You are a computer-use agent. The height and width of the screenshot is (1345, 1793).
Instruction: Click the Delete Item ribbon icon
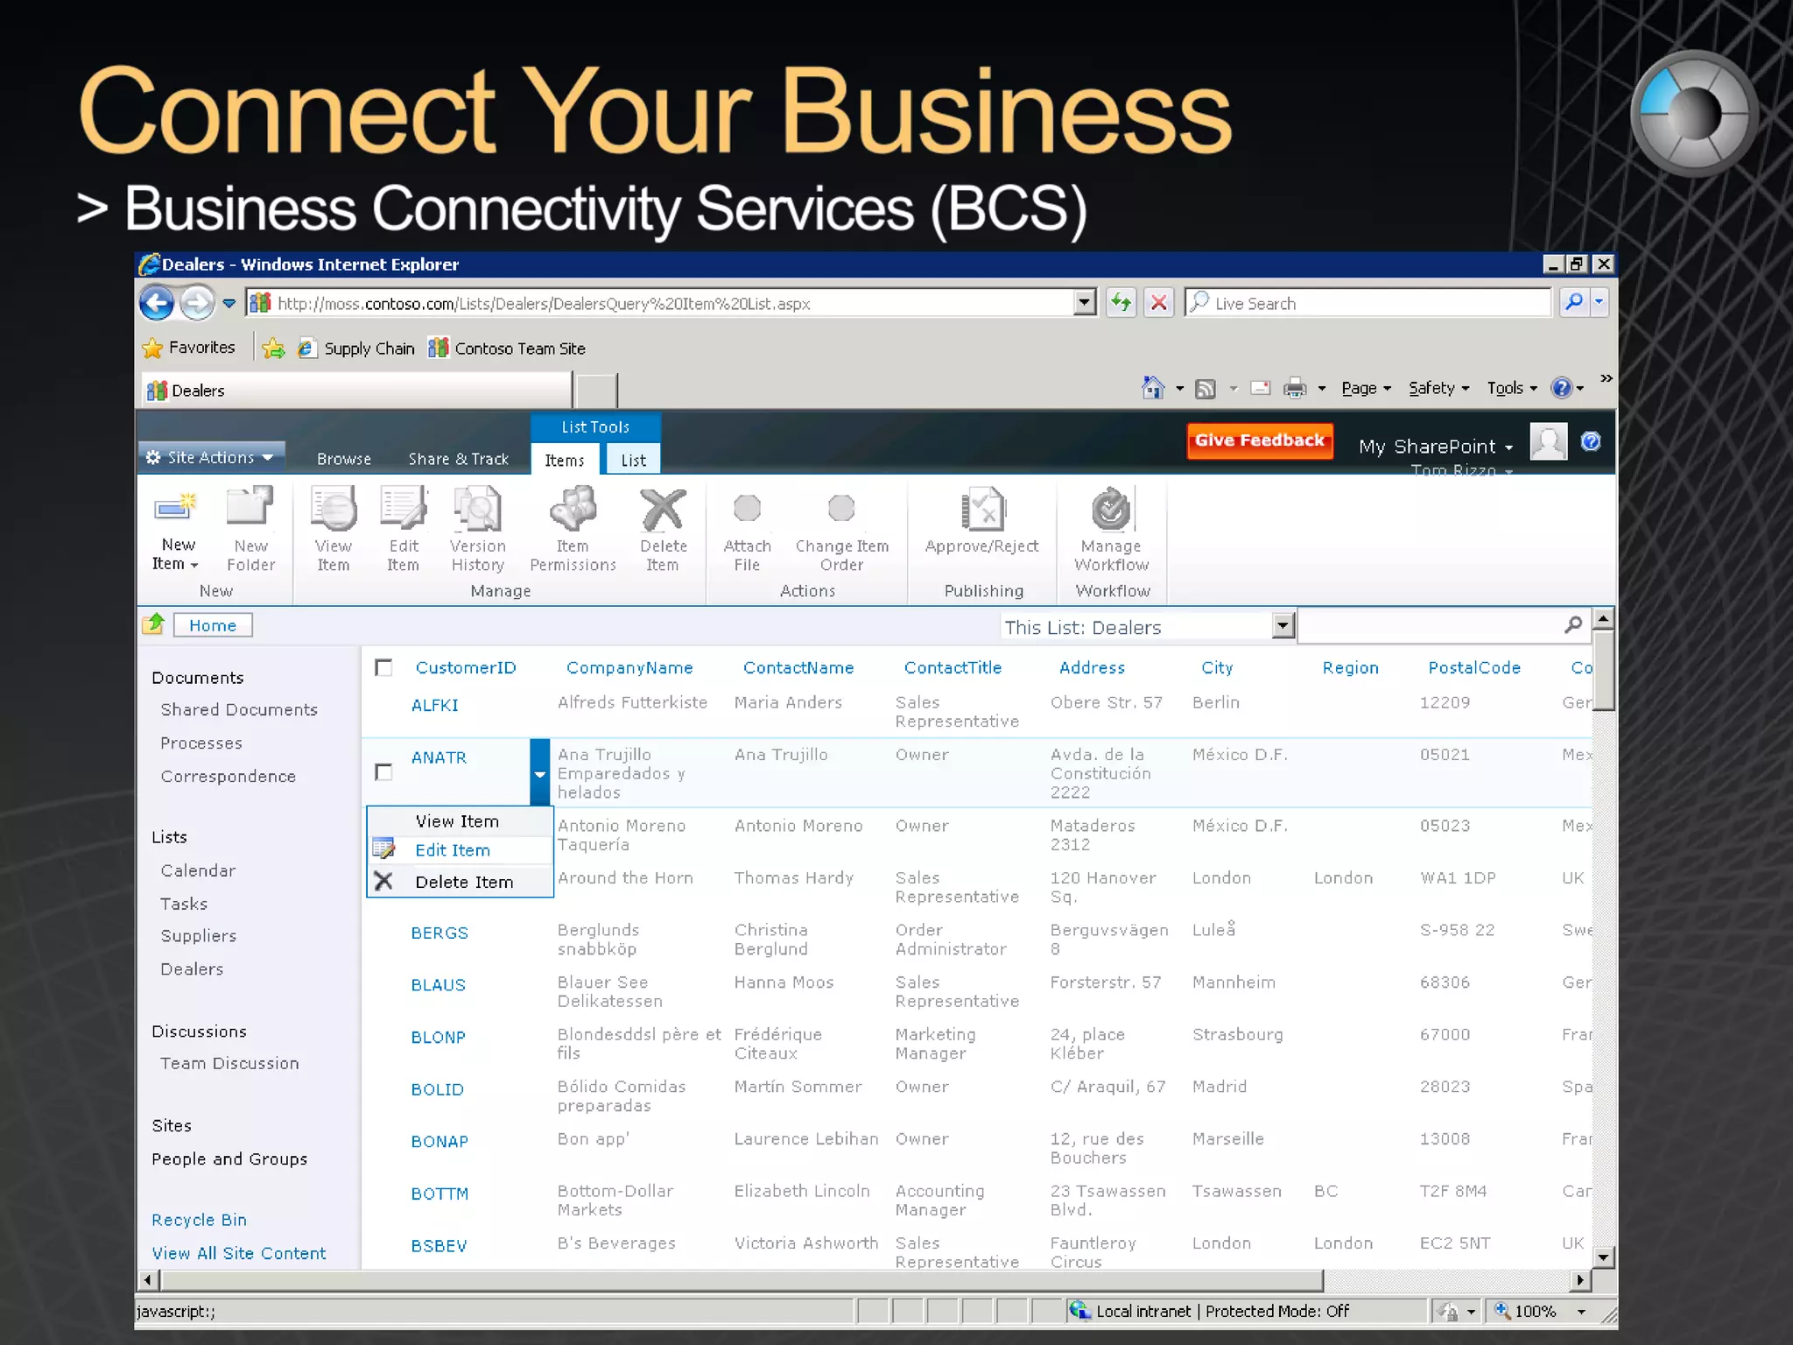[663, 511]
